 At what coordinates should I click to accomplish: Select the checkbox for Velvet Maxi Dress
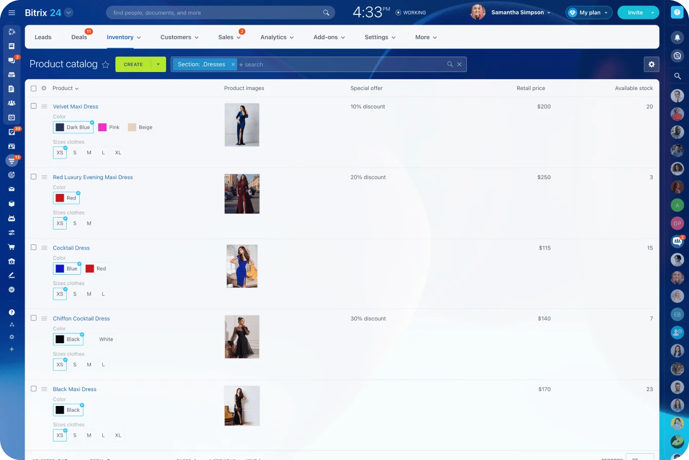coord(33,105)
